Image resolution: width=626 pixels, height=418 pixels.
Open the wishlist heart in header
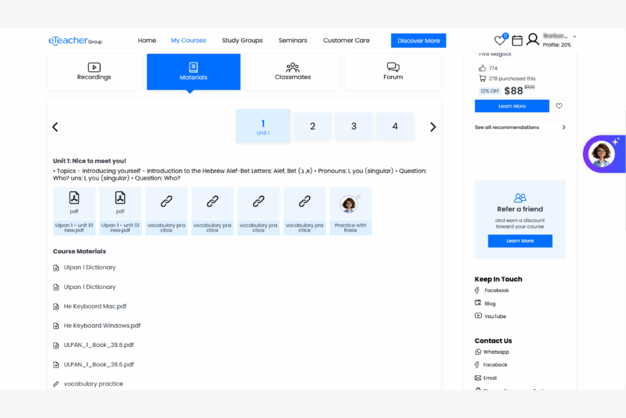pos(499,40)
